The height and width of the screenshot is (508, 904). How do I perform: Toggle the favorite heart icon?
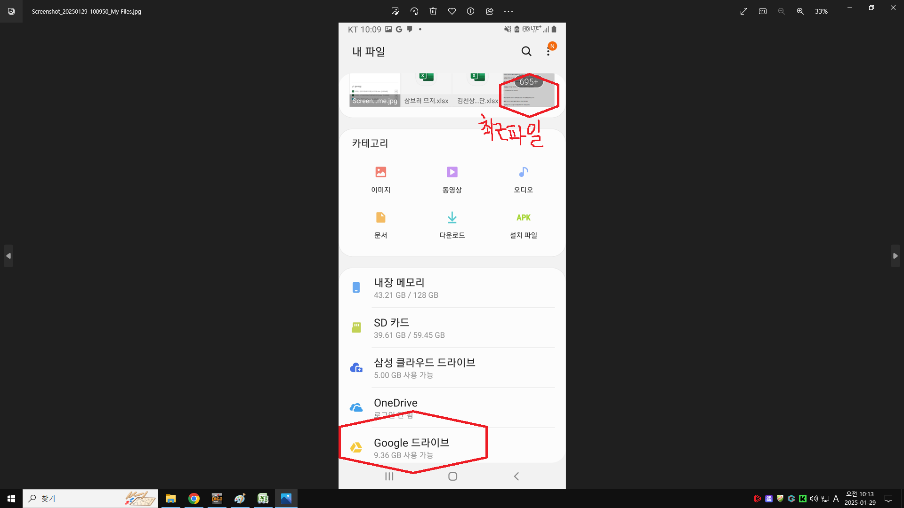coord(452,11)
